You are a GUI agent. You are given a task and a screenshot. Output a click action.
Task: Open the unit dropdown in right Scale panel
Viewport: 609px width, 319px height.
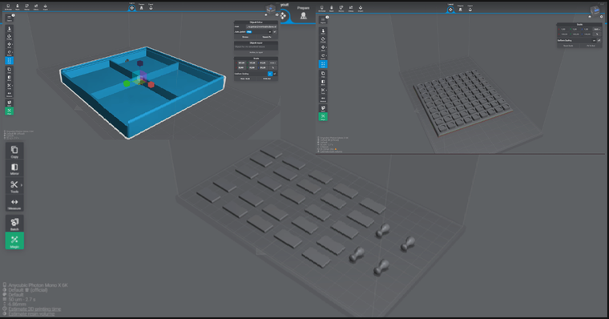tap(597, 29)
